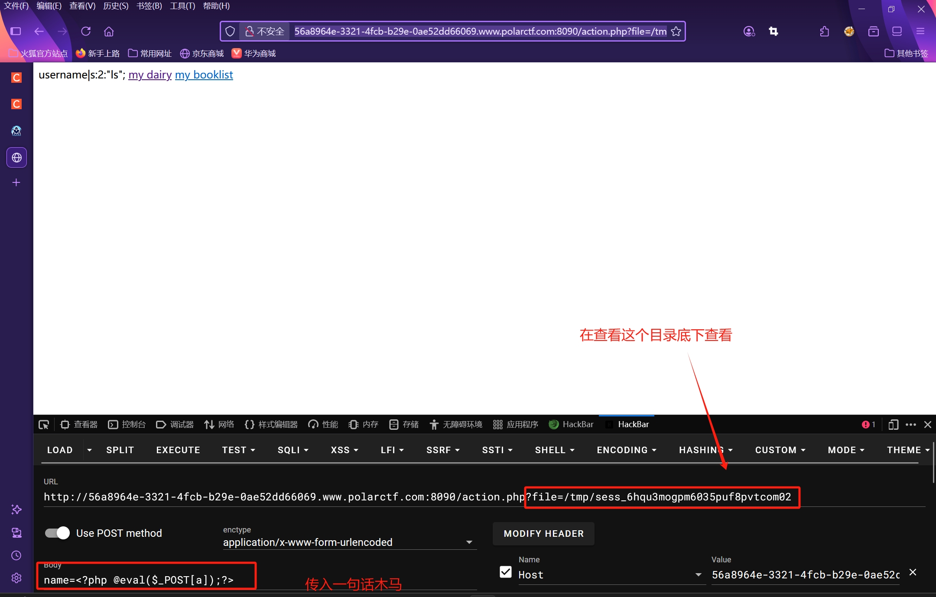Open sidebar history clock icon
This screenshot has height=597, width=936.
[16, 555]
